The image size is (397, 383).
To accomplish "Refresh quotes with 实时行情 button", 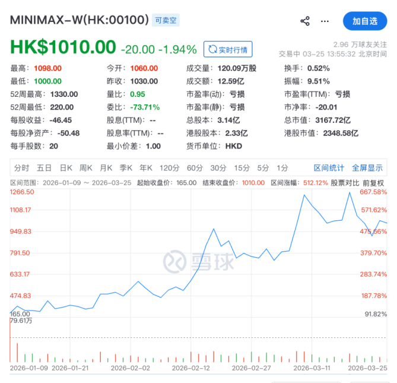I will tap(228, 49).
